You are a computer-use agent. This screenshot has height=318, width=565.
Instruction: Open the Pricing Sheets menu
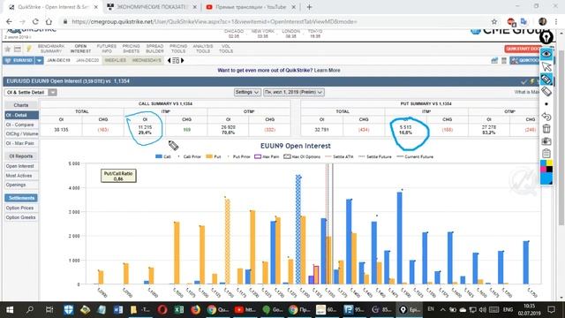[132, 49]
